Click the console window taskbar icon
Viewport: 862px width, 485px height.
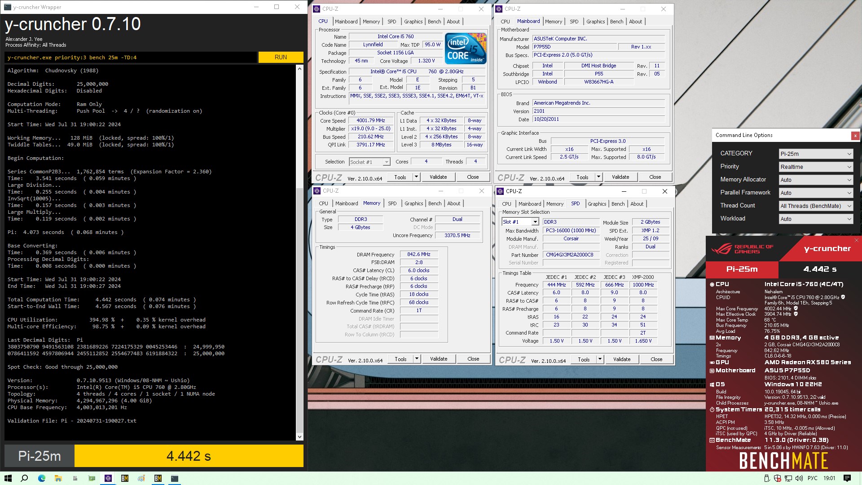(175, 478)
